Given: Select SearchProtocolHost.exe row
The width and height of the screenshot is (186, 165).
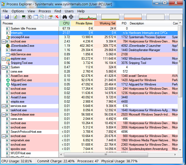Looking at the screenshot, I should coord(89,132).
